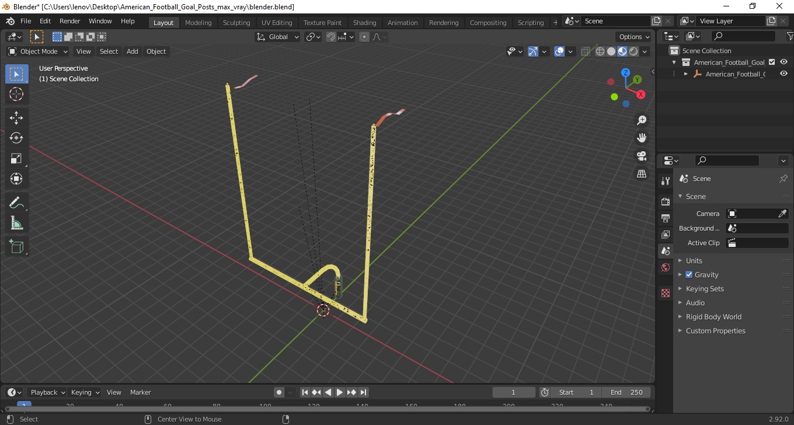Open the viewport Add menu
The width and height of the screenshot is (794, 425).
pos(133,51)
